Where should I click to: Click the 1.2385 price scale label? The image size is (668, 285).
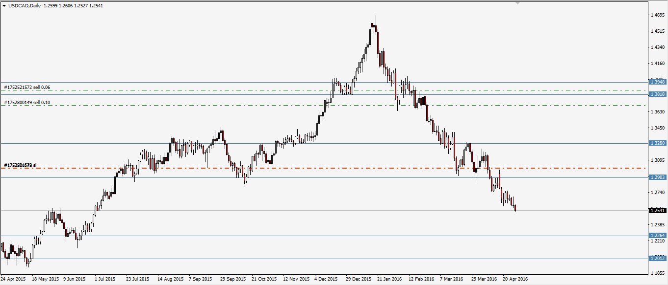(658, 225)
